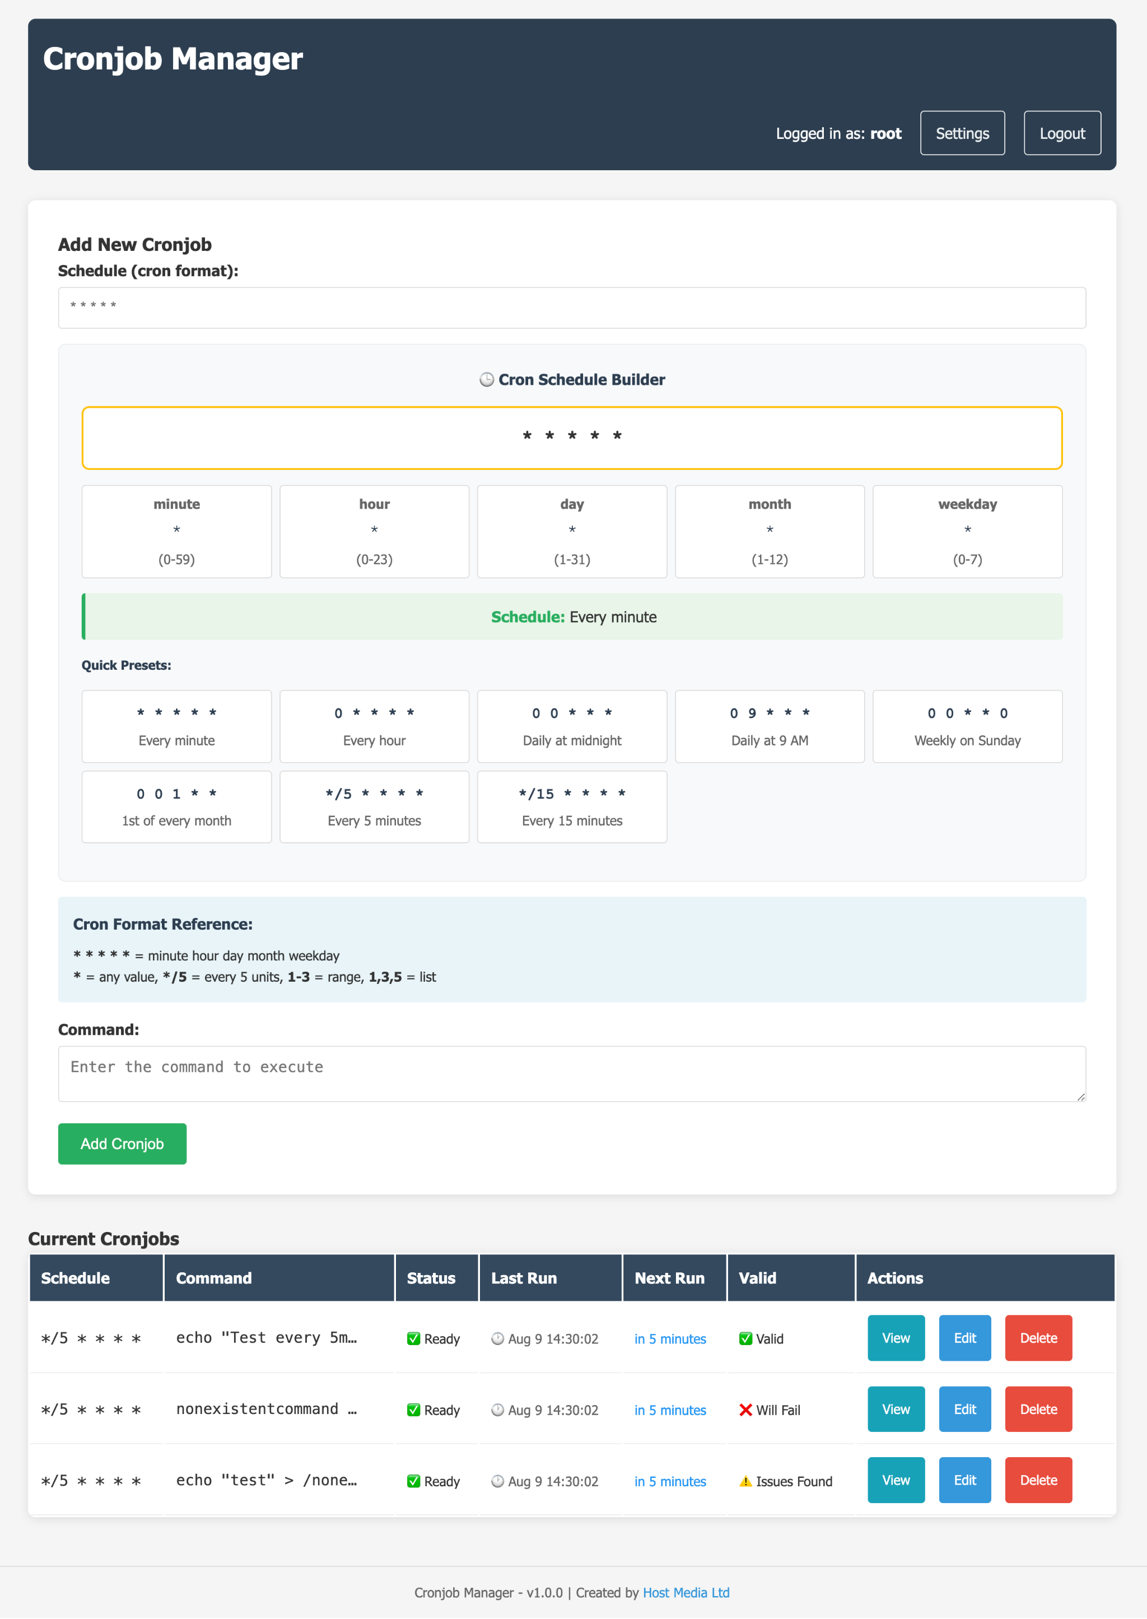Click the clock icon next to Aug 9 14:30:02 last run
The image size is (1147, 1619).
click(x=498, y=1338)
